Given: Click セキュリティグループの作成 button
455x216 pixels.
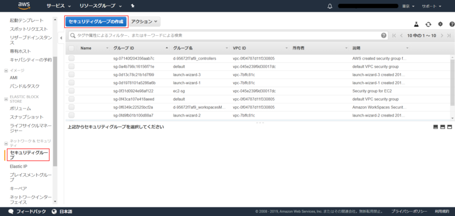Looking at the screenshot, I should tap(96, 22).
